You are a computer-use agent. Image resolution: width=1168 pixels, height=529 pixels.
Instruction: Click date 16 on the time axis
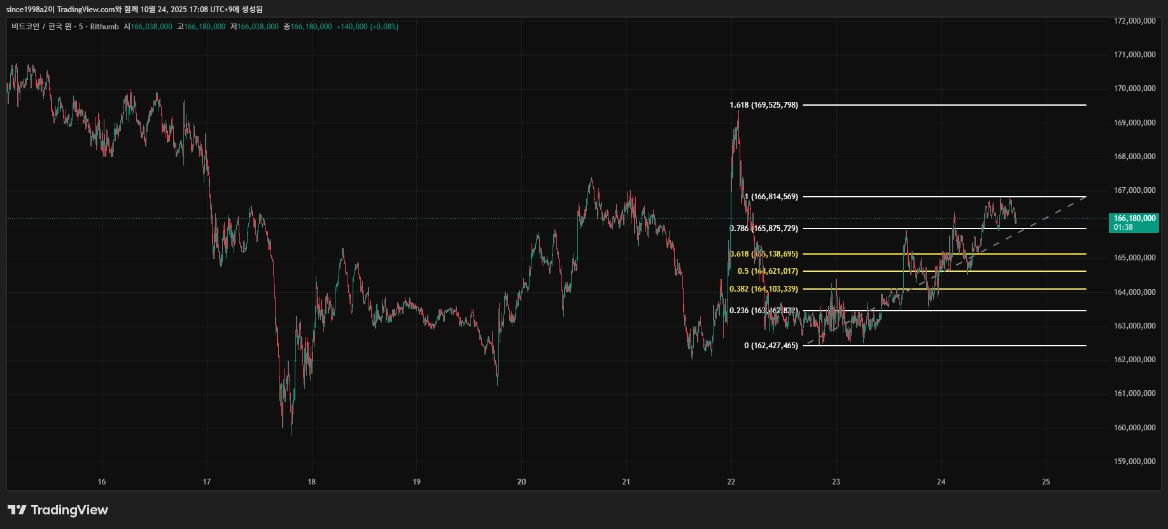point(102,482)
